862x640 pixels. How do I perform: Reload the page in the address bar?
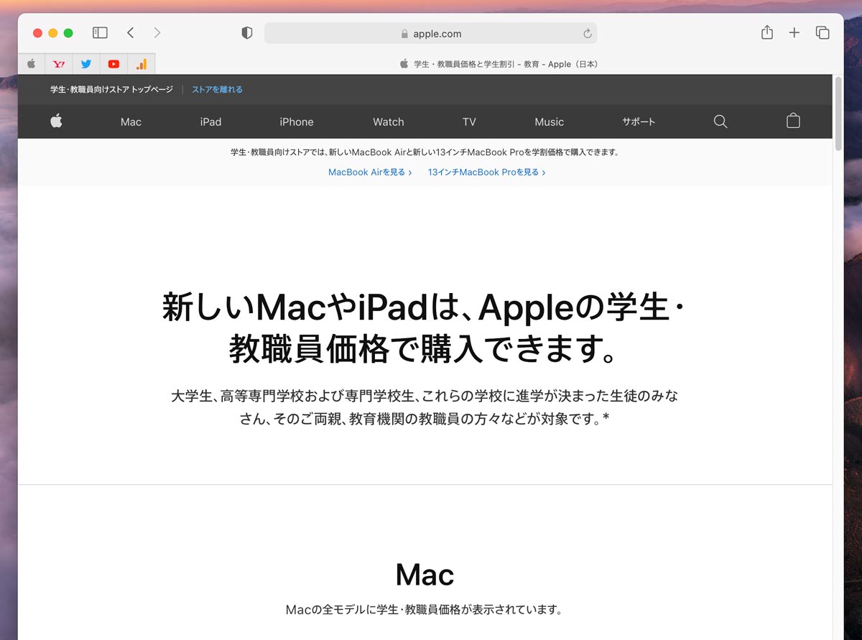(587, 34)
